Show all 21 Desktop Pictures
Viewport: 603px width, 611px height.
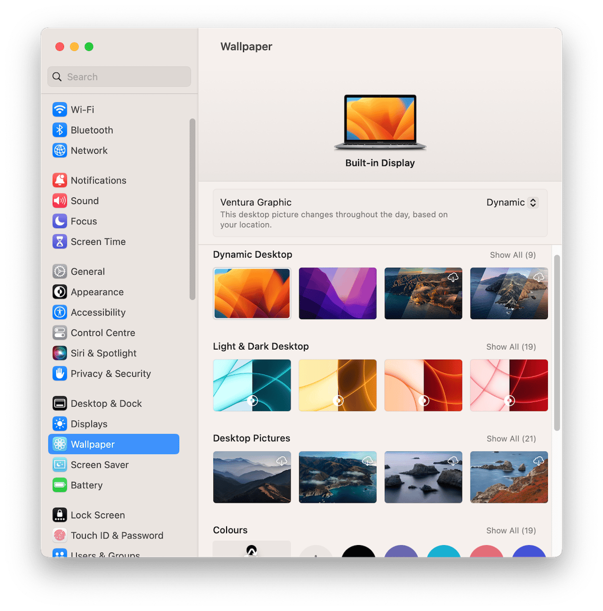[x=511, y=438]
